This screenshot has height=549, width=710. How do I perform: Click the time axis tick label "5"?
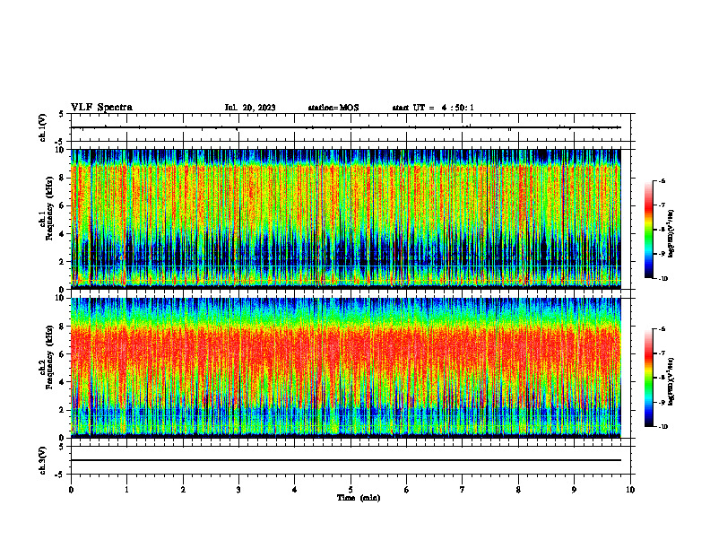351,490
